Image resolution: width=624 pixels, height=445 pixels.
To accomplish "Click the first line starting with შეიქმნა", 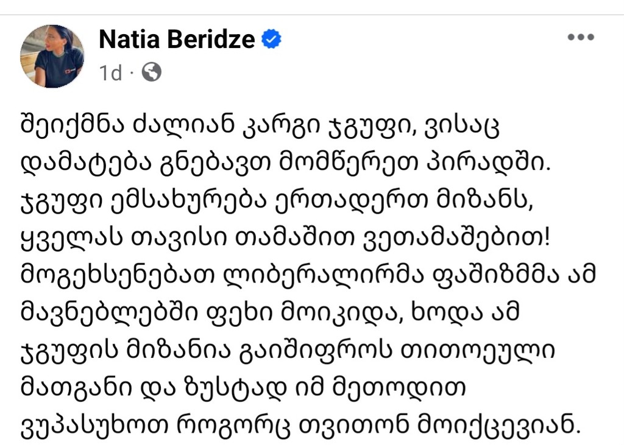I will tap(260, 126).
